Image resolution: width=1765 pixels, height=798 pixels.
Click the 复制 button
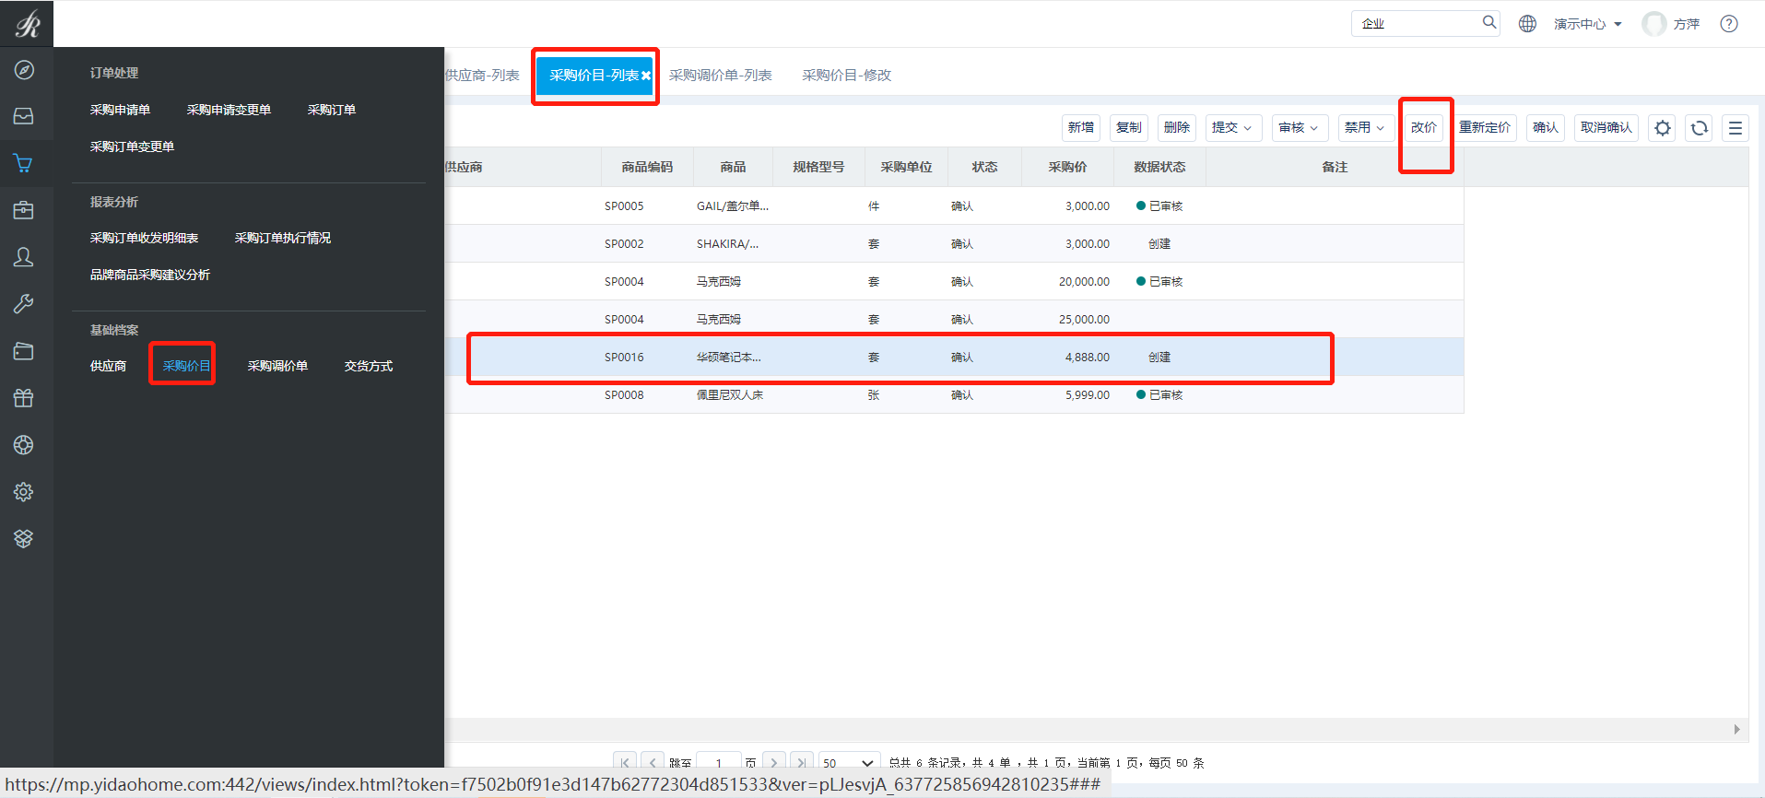coord(1129,127)
